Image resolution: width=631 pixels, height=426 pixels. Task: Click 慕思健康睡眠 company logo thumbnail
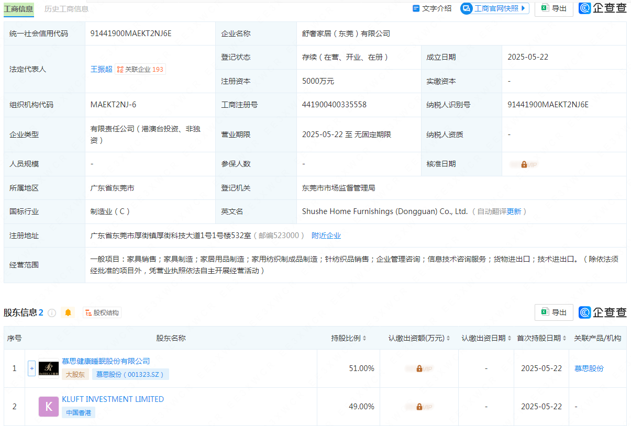coord(49,368)
